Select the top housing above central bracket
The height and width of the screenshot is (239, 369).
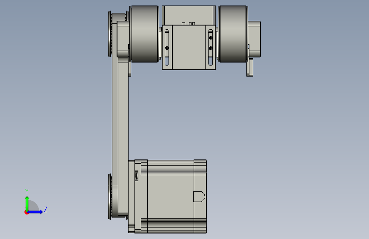(x=189, y=15)
